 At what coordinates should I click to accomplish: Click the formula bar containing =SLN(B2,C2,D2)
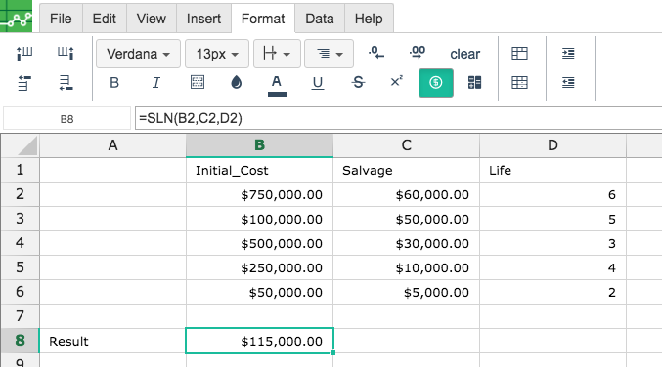point(398,118)
